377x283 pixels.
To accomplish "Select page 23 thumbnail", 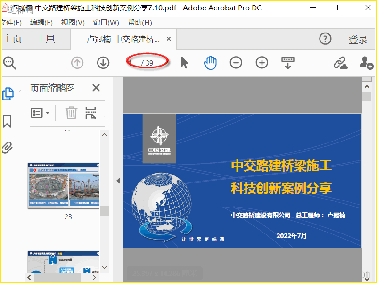I will click(x=64, y=185).
